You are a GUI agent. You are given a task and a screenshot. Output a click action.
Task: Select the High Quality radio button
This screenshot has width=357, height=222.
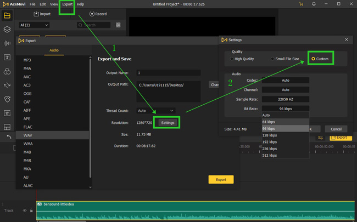(x=232, y=59)
